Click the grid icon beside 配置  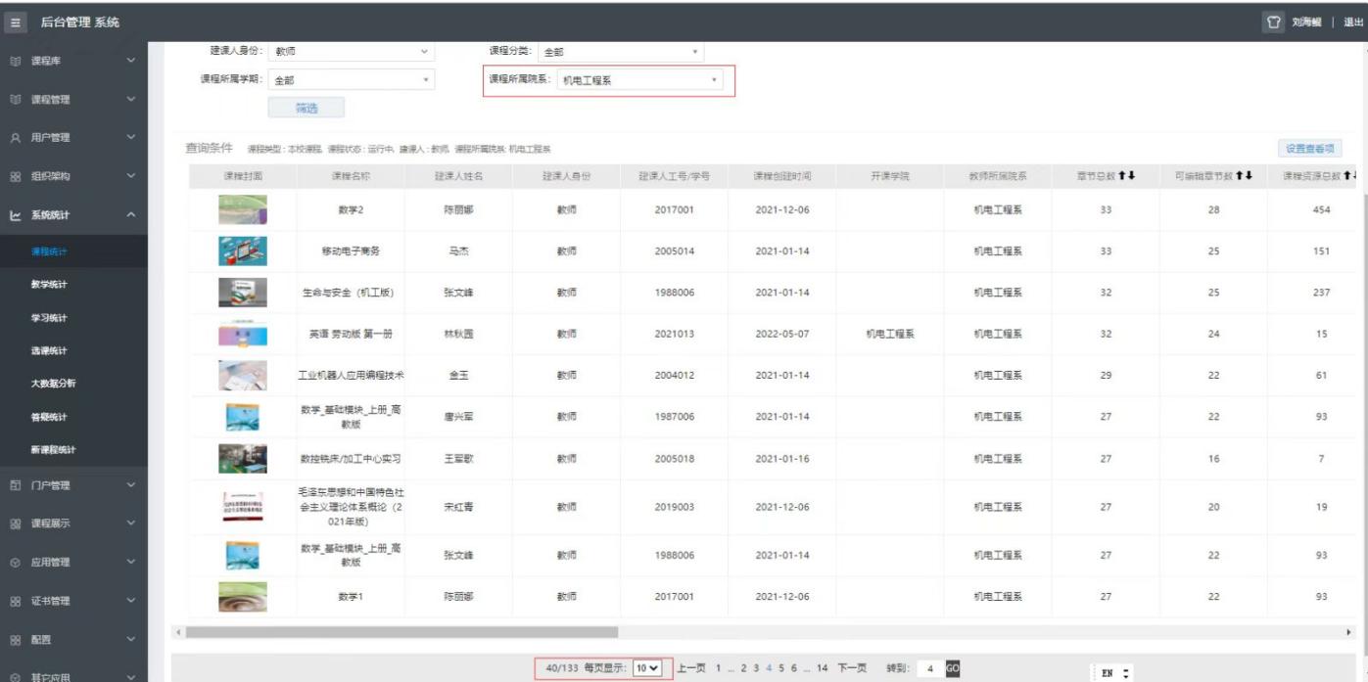tap(16, 639)
